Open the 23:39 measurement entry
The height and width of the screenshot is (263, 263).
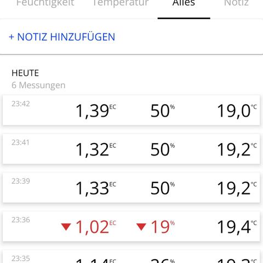coord(131,187)
